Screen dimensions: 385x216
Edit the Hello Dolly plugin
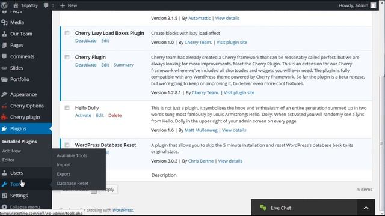click(100, 115)
